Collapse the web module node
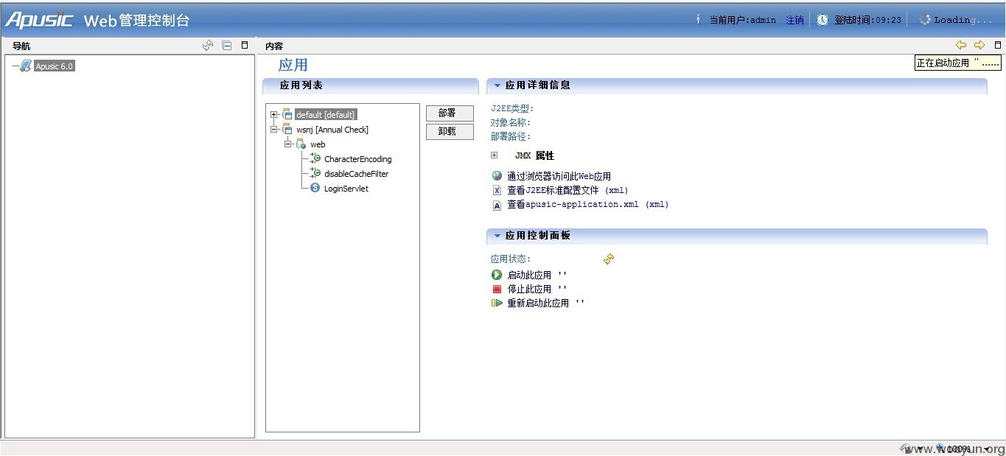 pyautogui.click(x=288, y=144)
